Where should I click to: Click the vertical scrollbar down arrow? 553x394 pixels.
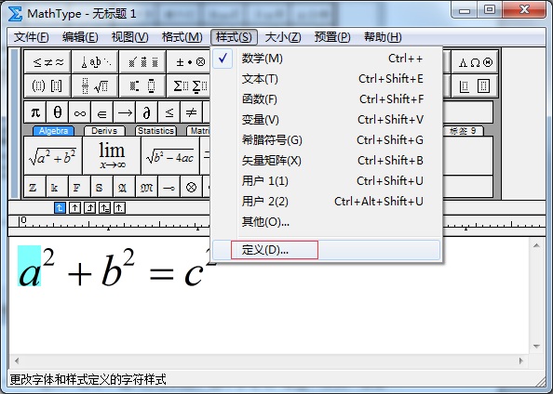536,347
